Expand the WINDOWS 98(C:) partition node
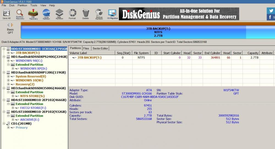The height and width of the screenshot is (149, 275). coord(8,61)
